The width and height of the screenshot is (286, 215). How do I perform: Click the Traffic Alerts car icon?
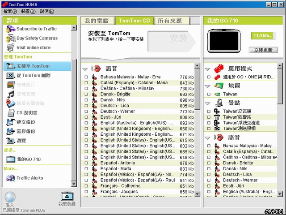pyautogui.click(x=11, y=178)
